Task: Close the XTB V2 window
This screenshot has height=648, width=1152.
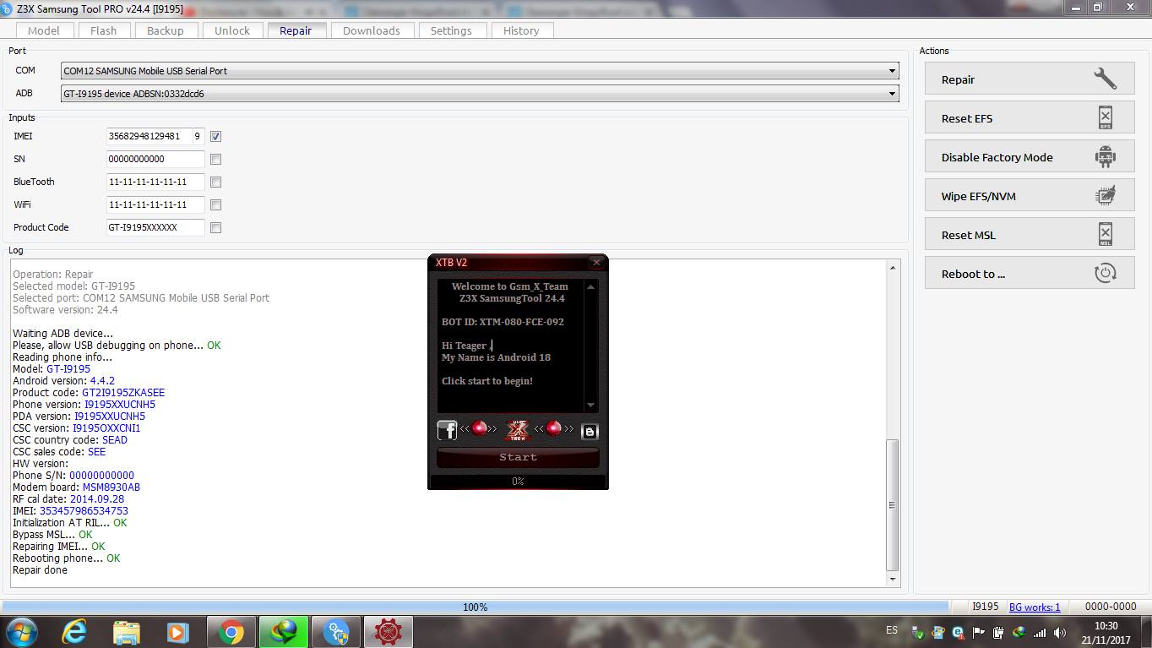Action: (595, 263)
